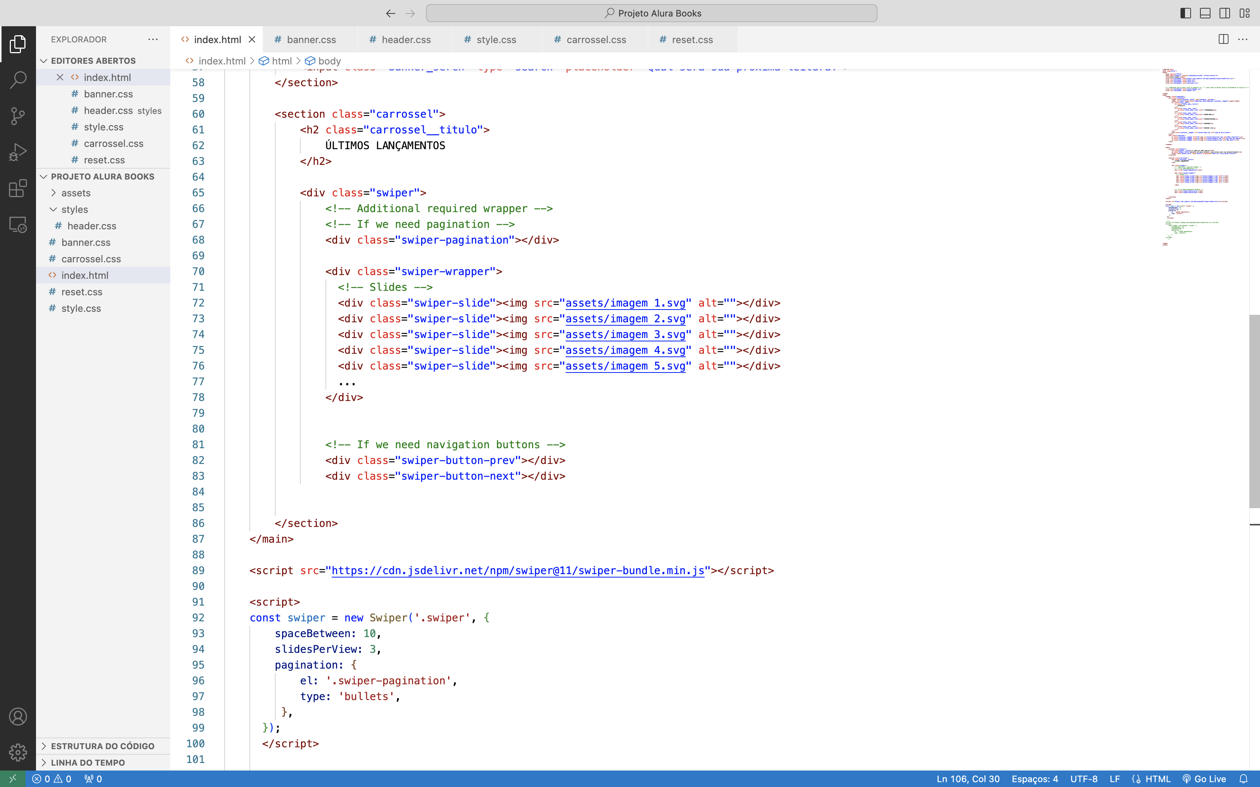Go forward with the right arrow
1260x787 pixels.
(410, 13)
